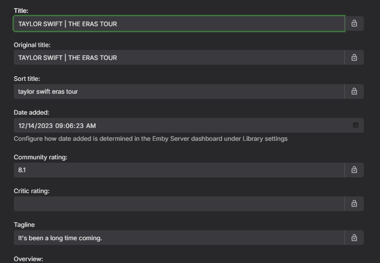Click the Sort title text box

point(178,91)
